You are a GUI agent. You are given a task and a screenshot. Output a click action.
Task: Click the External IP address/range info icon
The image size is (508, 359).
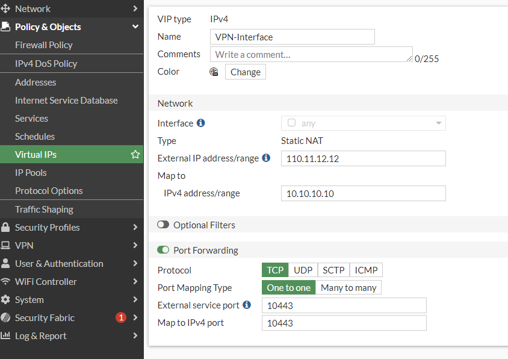pyautogui.click(x=266, y=158)
